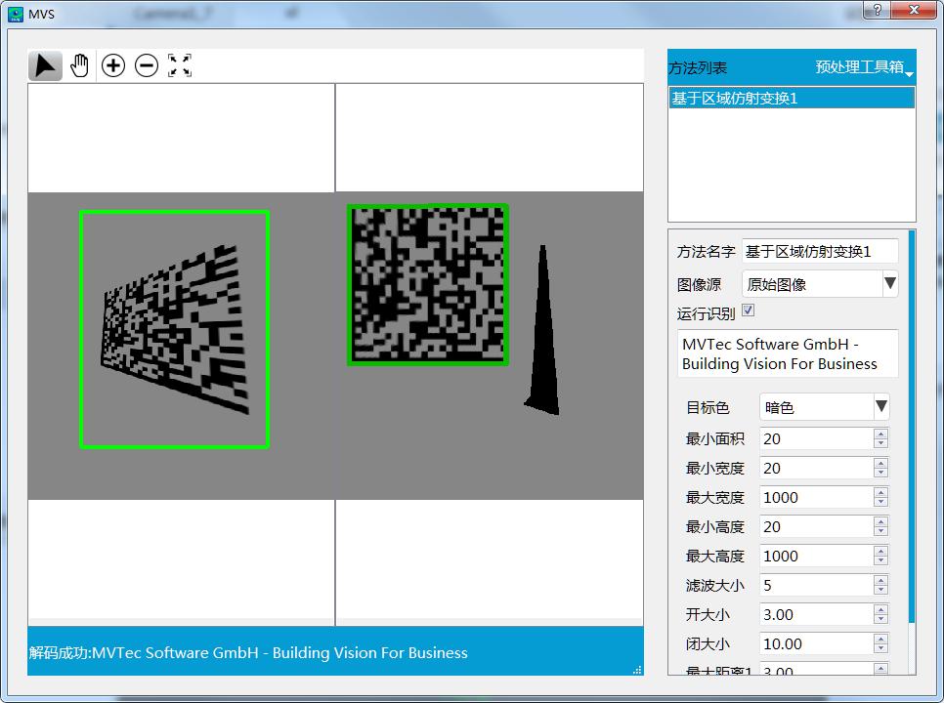Image resolution: width=944 pixels, height=703 pixels.
Task: Select the arrow pointer tool
Action: [x=45, y=65]
